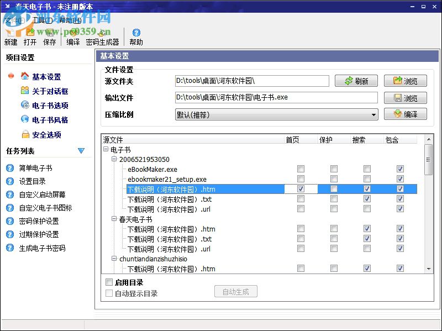
Task: Select the 春天电子书 folder label
Action: (x=135, y=219)
